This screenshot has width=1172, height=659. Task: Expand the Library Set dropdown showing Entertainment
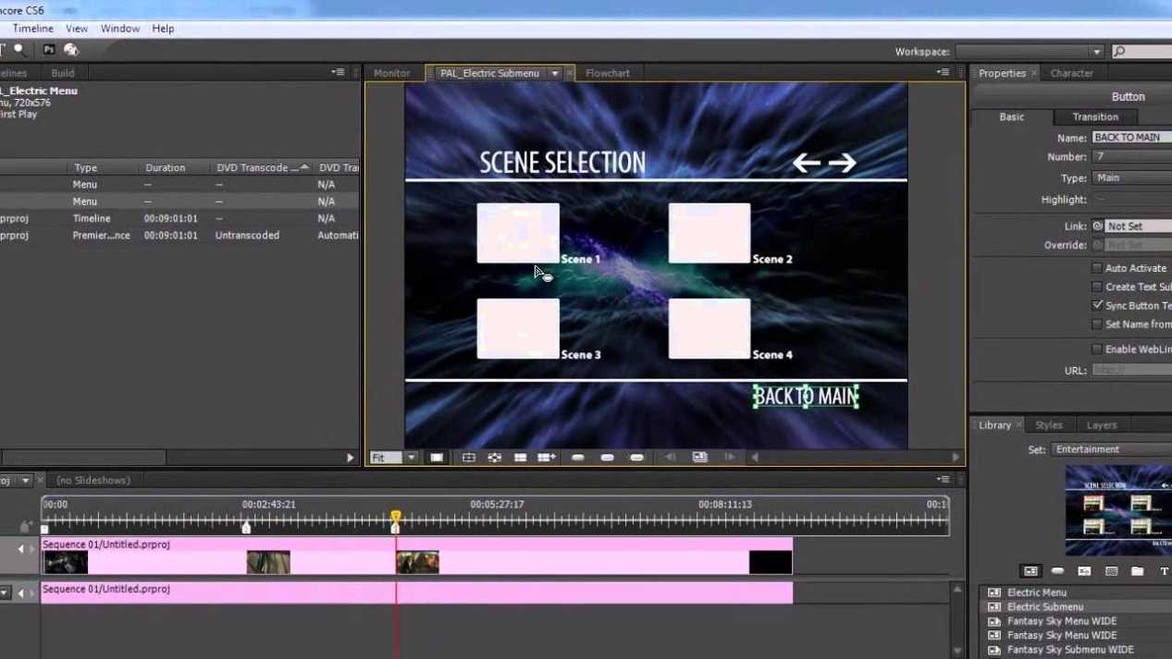click(1110, 449)
